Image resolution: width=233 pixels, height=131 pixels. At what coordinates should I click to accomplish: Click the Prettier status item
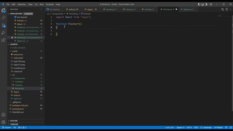[x=218, y=127]
